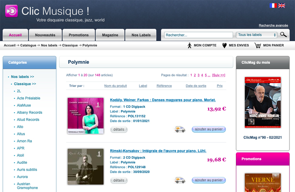This screenshot has width=295, height=192.
Task: Open the Rimski-Korsakov album cover thumbnail
Action: [x=86, y=166]
